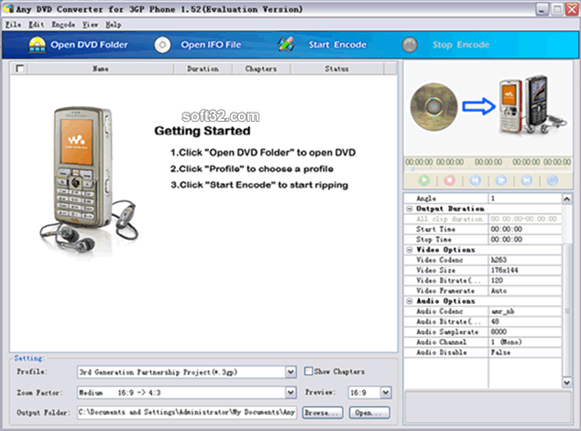Click the Name column header

coord(101,69)
